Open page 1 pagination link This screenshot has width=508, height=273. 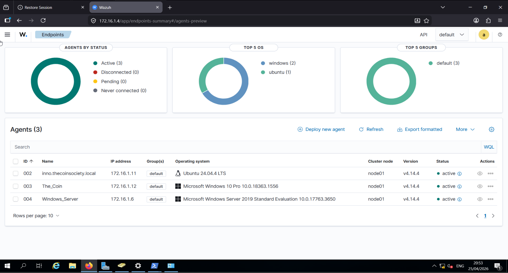(x=485, y=216)
